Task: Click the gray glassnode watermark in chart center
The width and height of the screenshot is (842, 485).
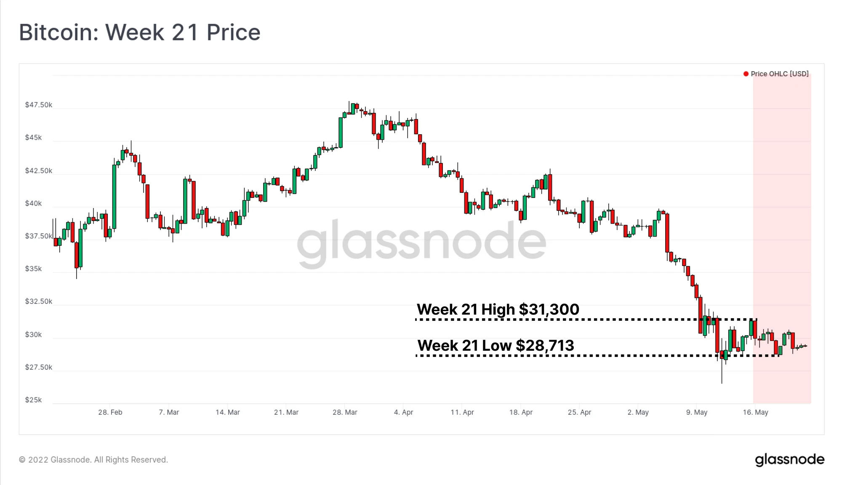Action: pos(421,242)
